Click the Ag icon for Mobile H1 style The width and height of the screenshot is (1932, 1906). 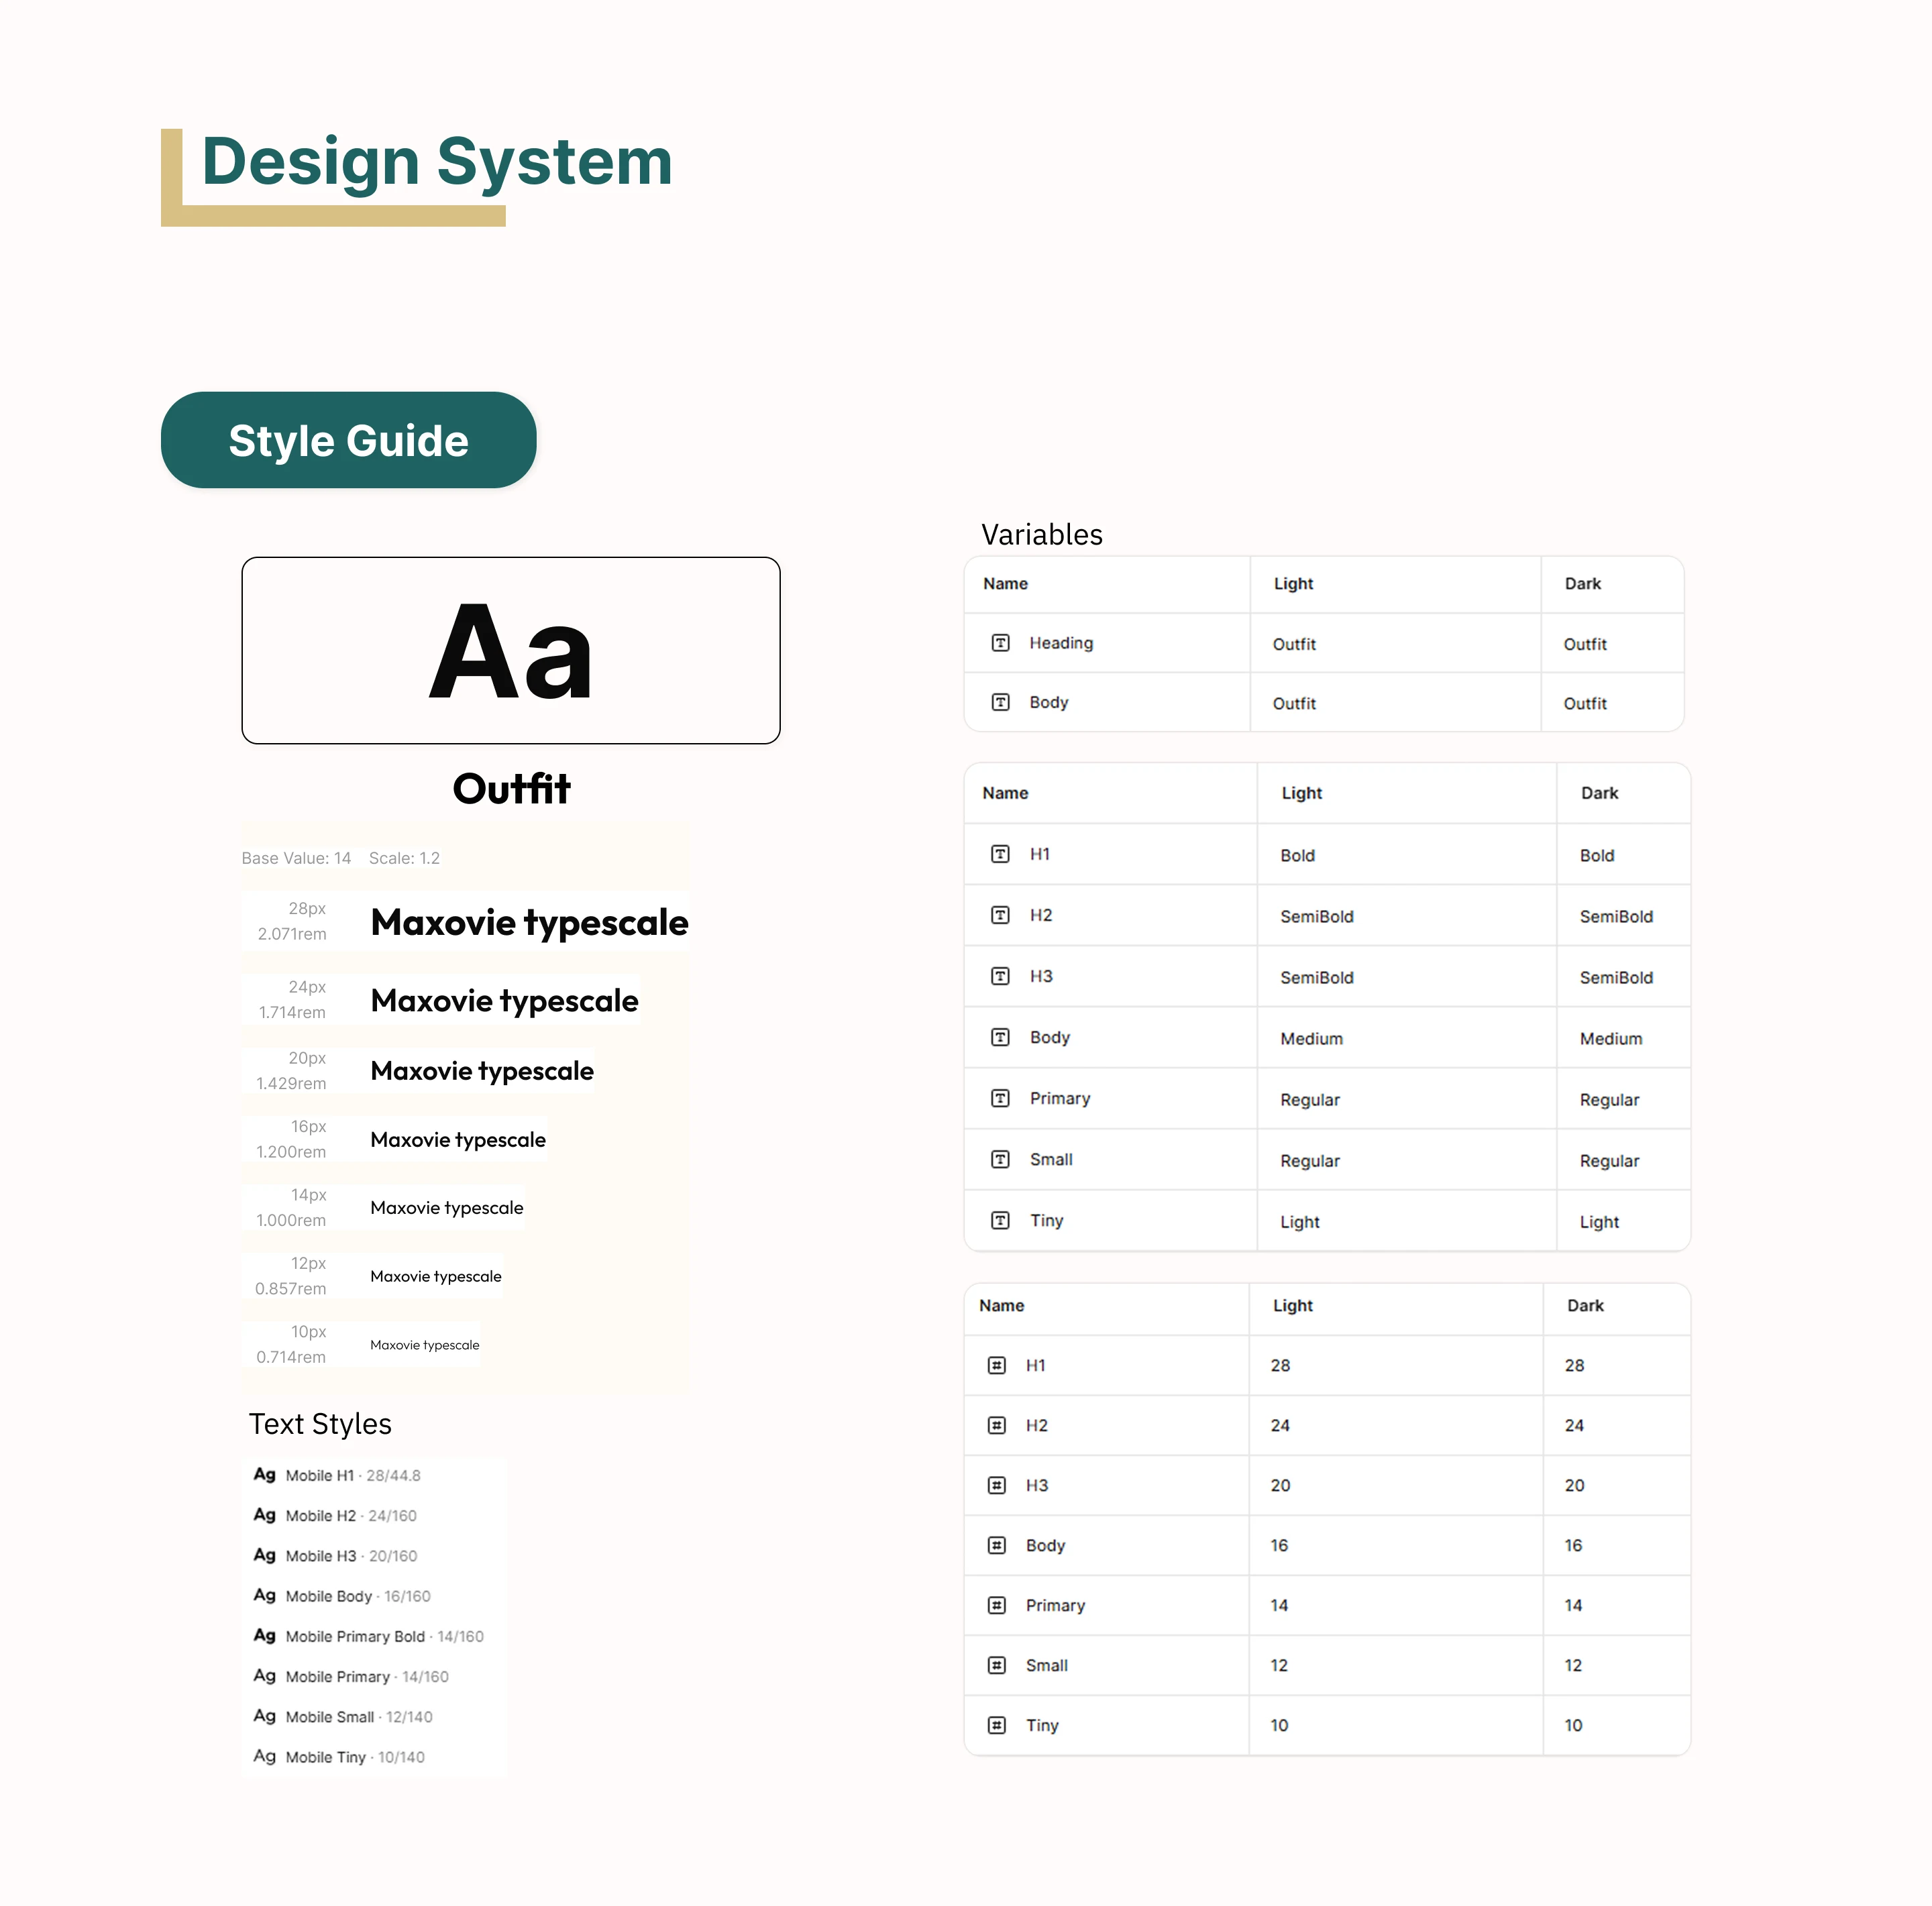pos(264,1474)
